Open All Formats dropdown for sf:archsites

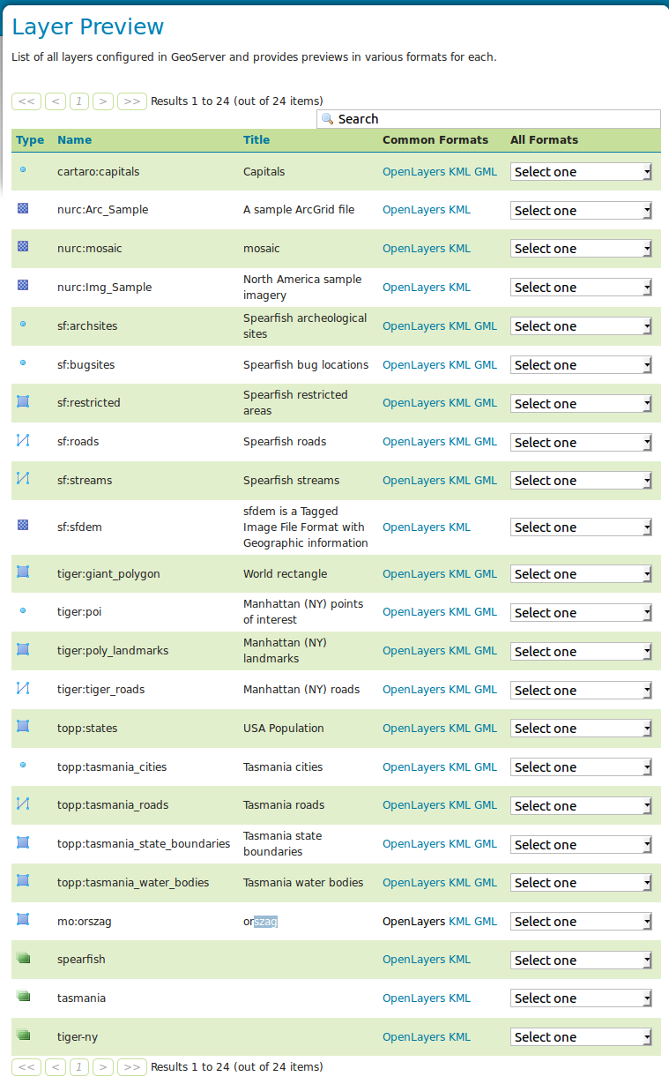[581, 326]
